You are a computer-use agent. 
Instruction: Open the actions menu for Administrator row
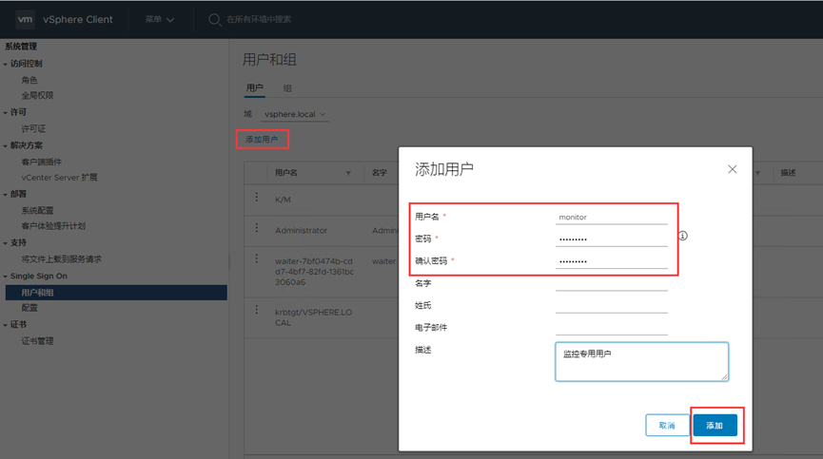point(257,228)
